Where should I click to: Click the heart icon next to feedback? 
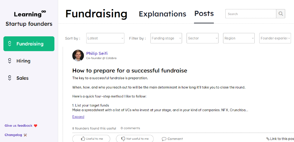coord(36,126)
